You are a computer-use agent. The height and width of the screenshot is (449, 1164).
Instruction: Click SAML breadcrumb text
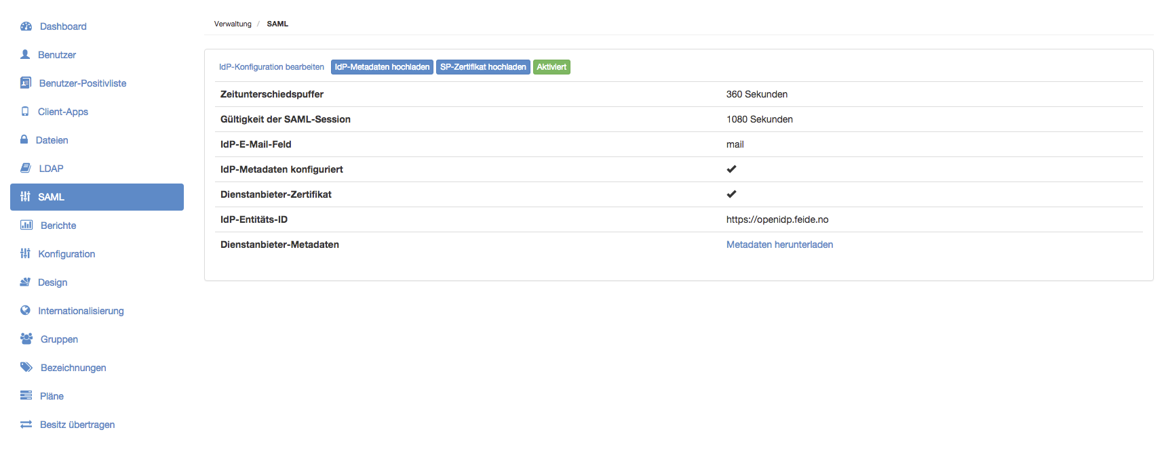[x=277, y=24]
